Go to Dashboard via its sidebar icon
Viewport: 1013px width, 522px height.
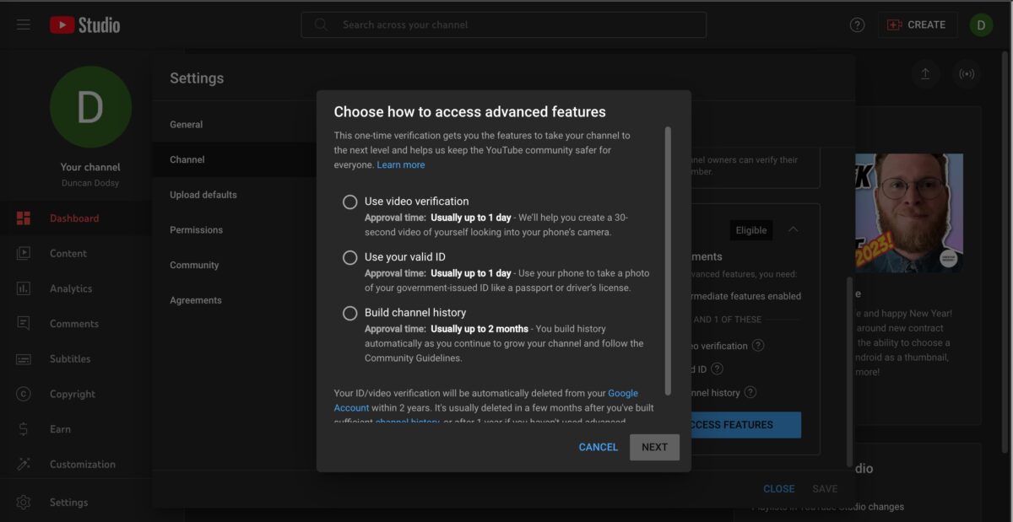tap(24, 218)
